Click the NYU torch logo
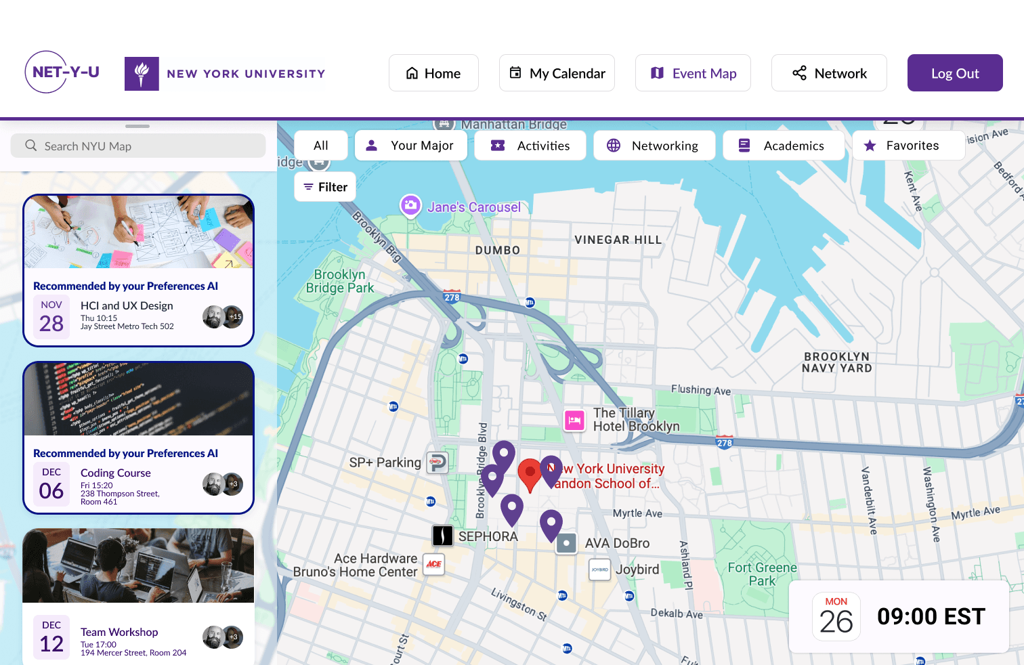The image size is (1024, 665). [142, 74]
